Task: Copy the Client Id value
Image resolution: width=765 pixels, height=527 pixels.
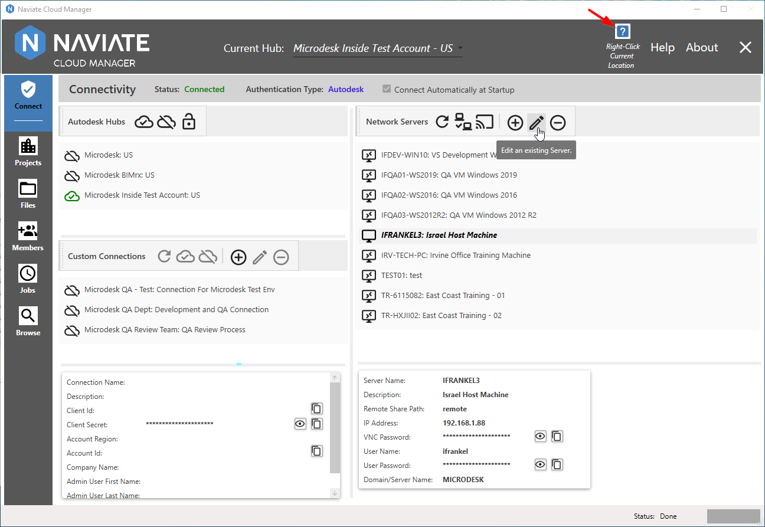Action: point(317,408)
